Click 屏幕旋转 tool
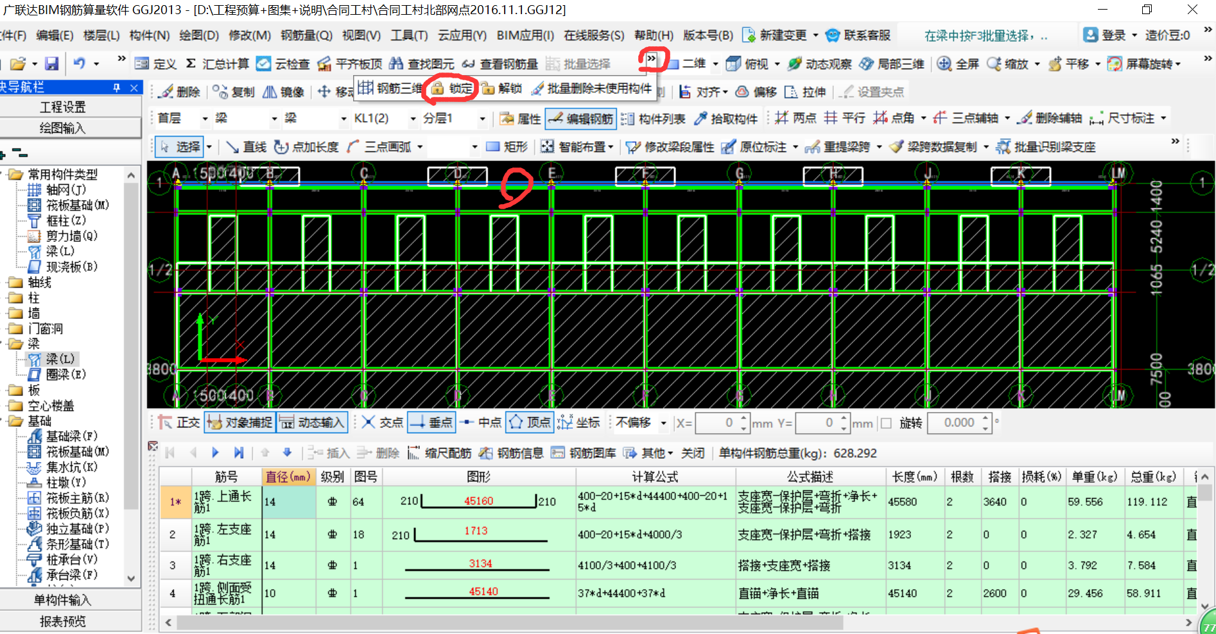 (1143, 64)
